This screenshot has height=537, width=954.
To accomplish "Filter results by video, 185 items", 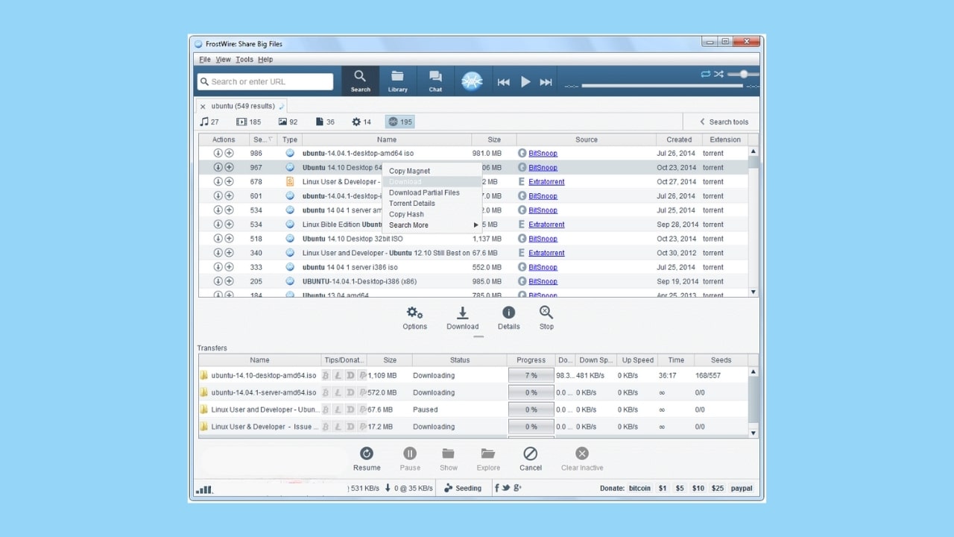I will click(249, 122).
